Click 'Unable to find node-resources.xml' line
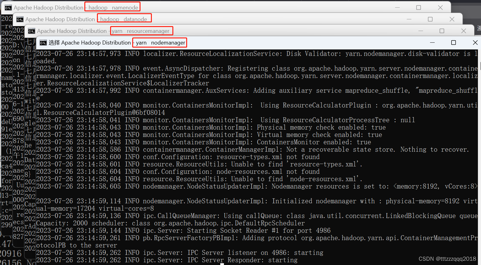The width and height of the screenshot is (481, 265). tap(199, 179)
